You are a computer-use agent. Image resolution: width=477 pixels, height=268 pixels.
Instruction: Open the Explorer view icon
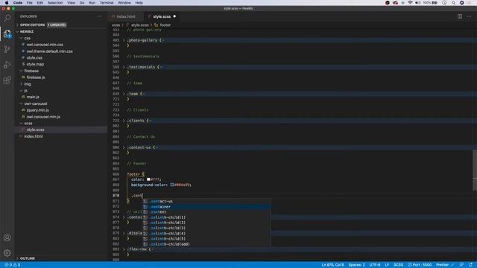pyautogui.click(x=7, y=33)
